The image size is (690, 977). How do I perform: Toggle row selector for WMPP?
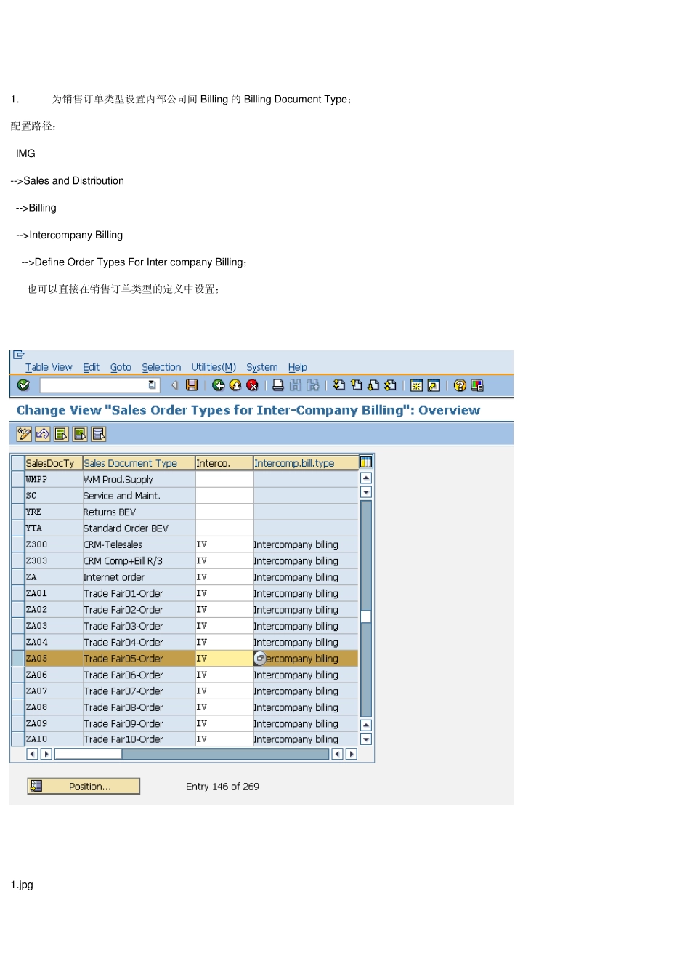click(18, 479)
